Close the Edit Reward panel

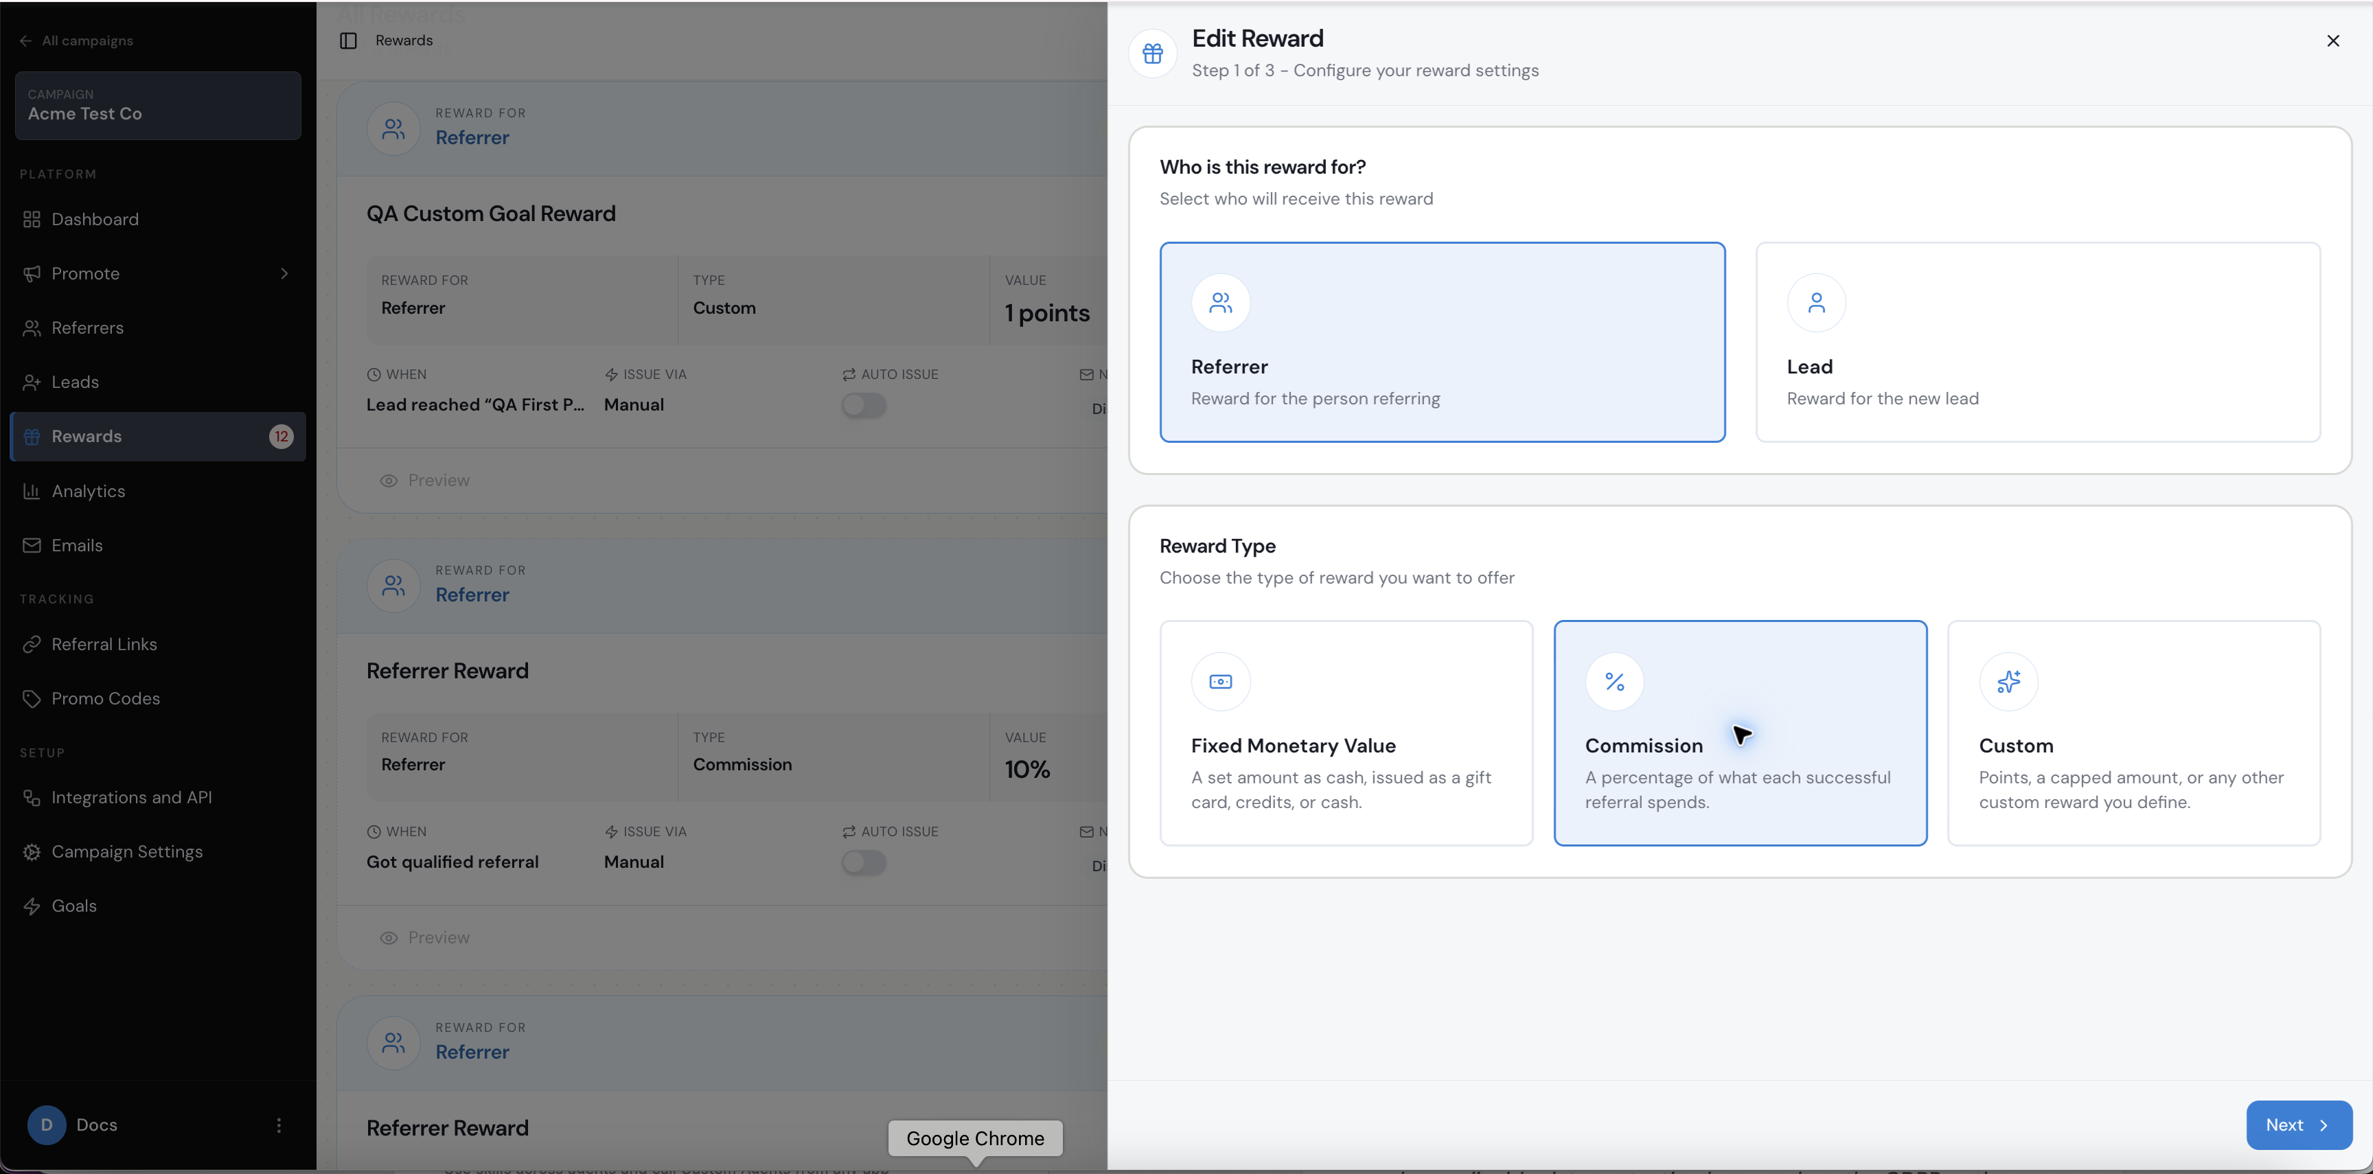(2332, 41)
